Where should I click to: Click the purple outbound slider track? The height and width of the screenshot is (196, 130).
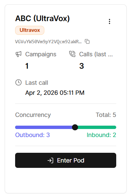(44, 127)
